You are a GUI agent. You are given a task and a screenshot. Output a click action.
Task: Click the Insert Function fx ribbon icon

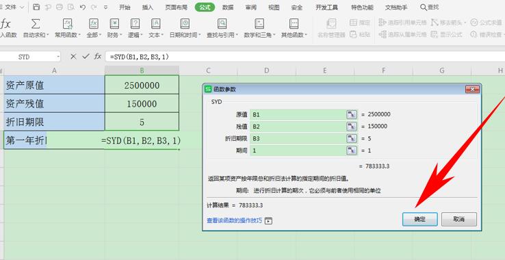click(5, 24)
